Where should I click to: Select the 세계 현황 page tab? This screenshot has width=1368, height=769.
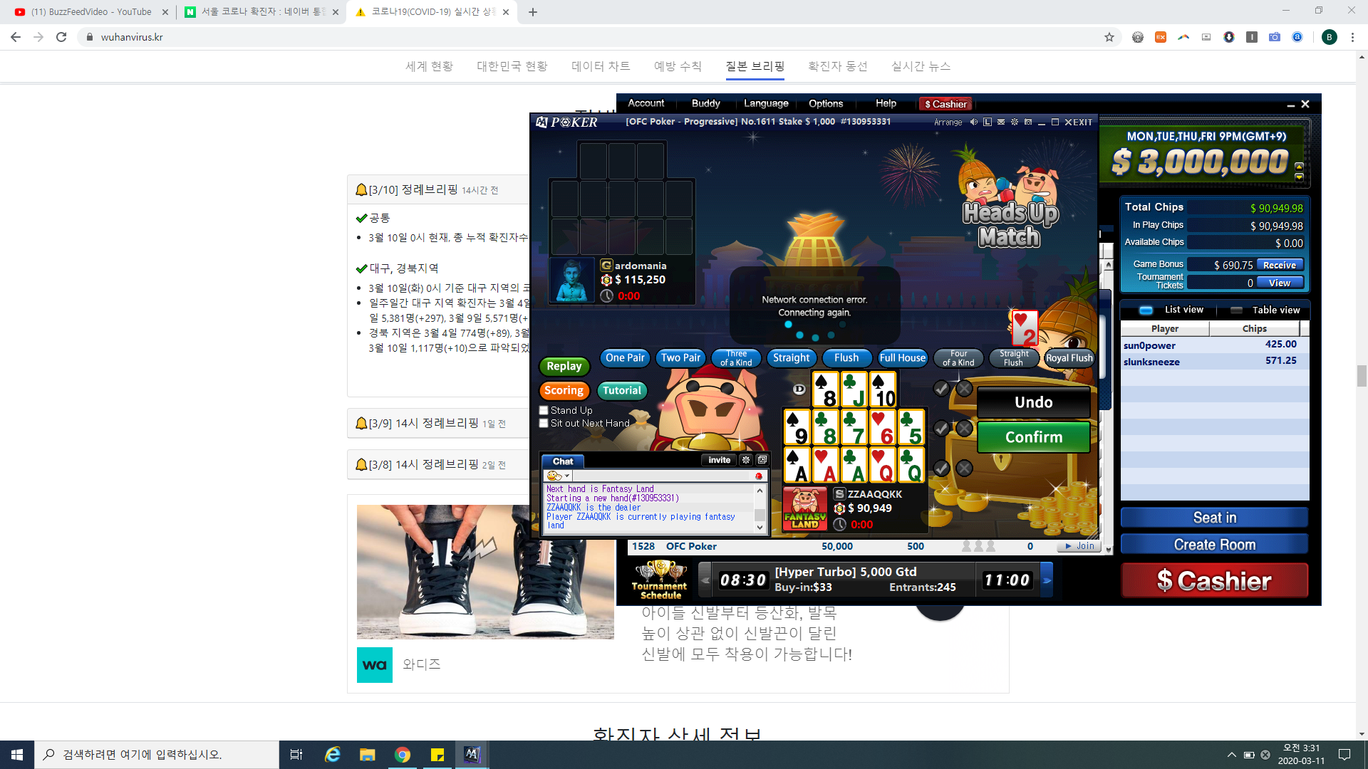(x=429, y=66)
